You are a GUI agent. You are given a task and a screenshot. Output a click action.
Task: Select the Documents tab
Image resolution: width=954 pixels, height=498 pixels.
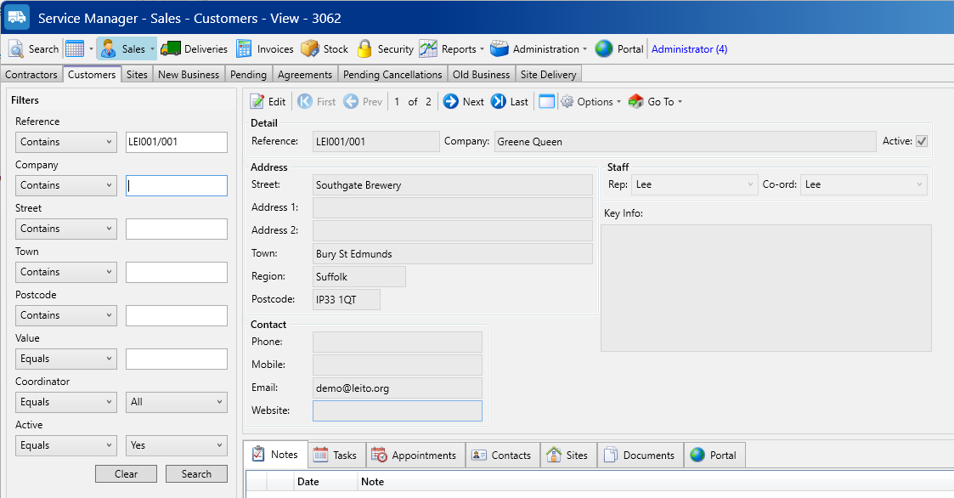click(x=640, y=456)
